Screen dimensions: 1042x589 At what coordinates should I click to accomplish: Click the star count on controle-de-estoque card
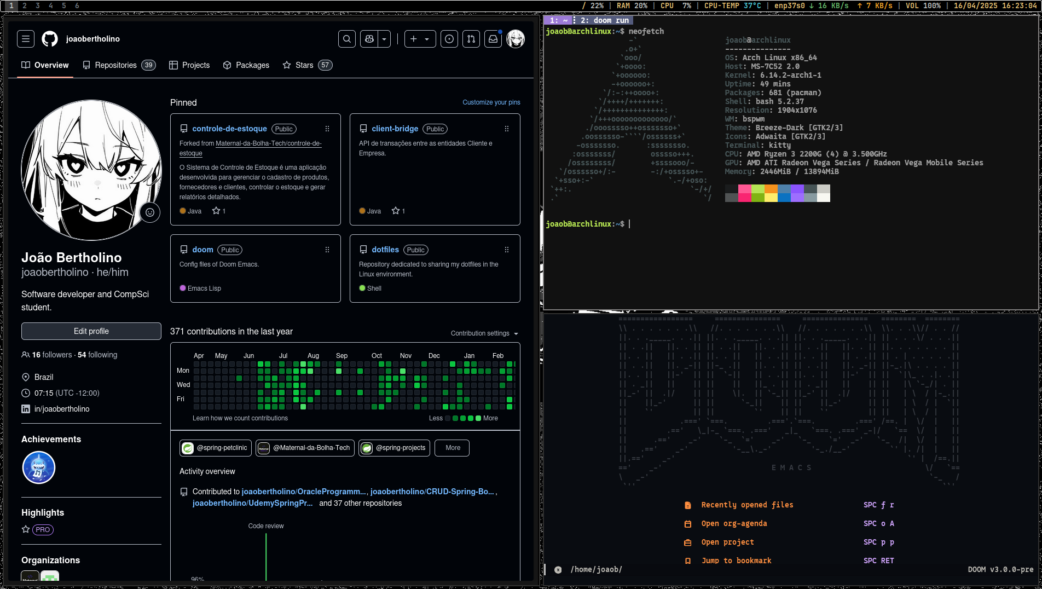[x=219, y=211]
